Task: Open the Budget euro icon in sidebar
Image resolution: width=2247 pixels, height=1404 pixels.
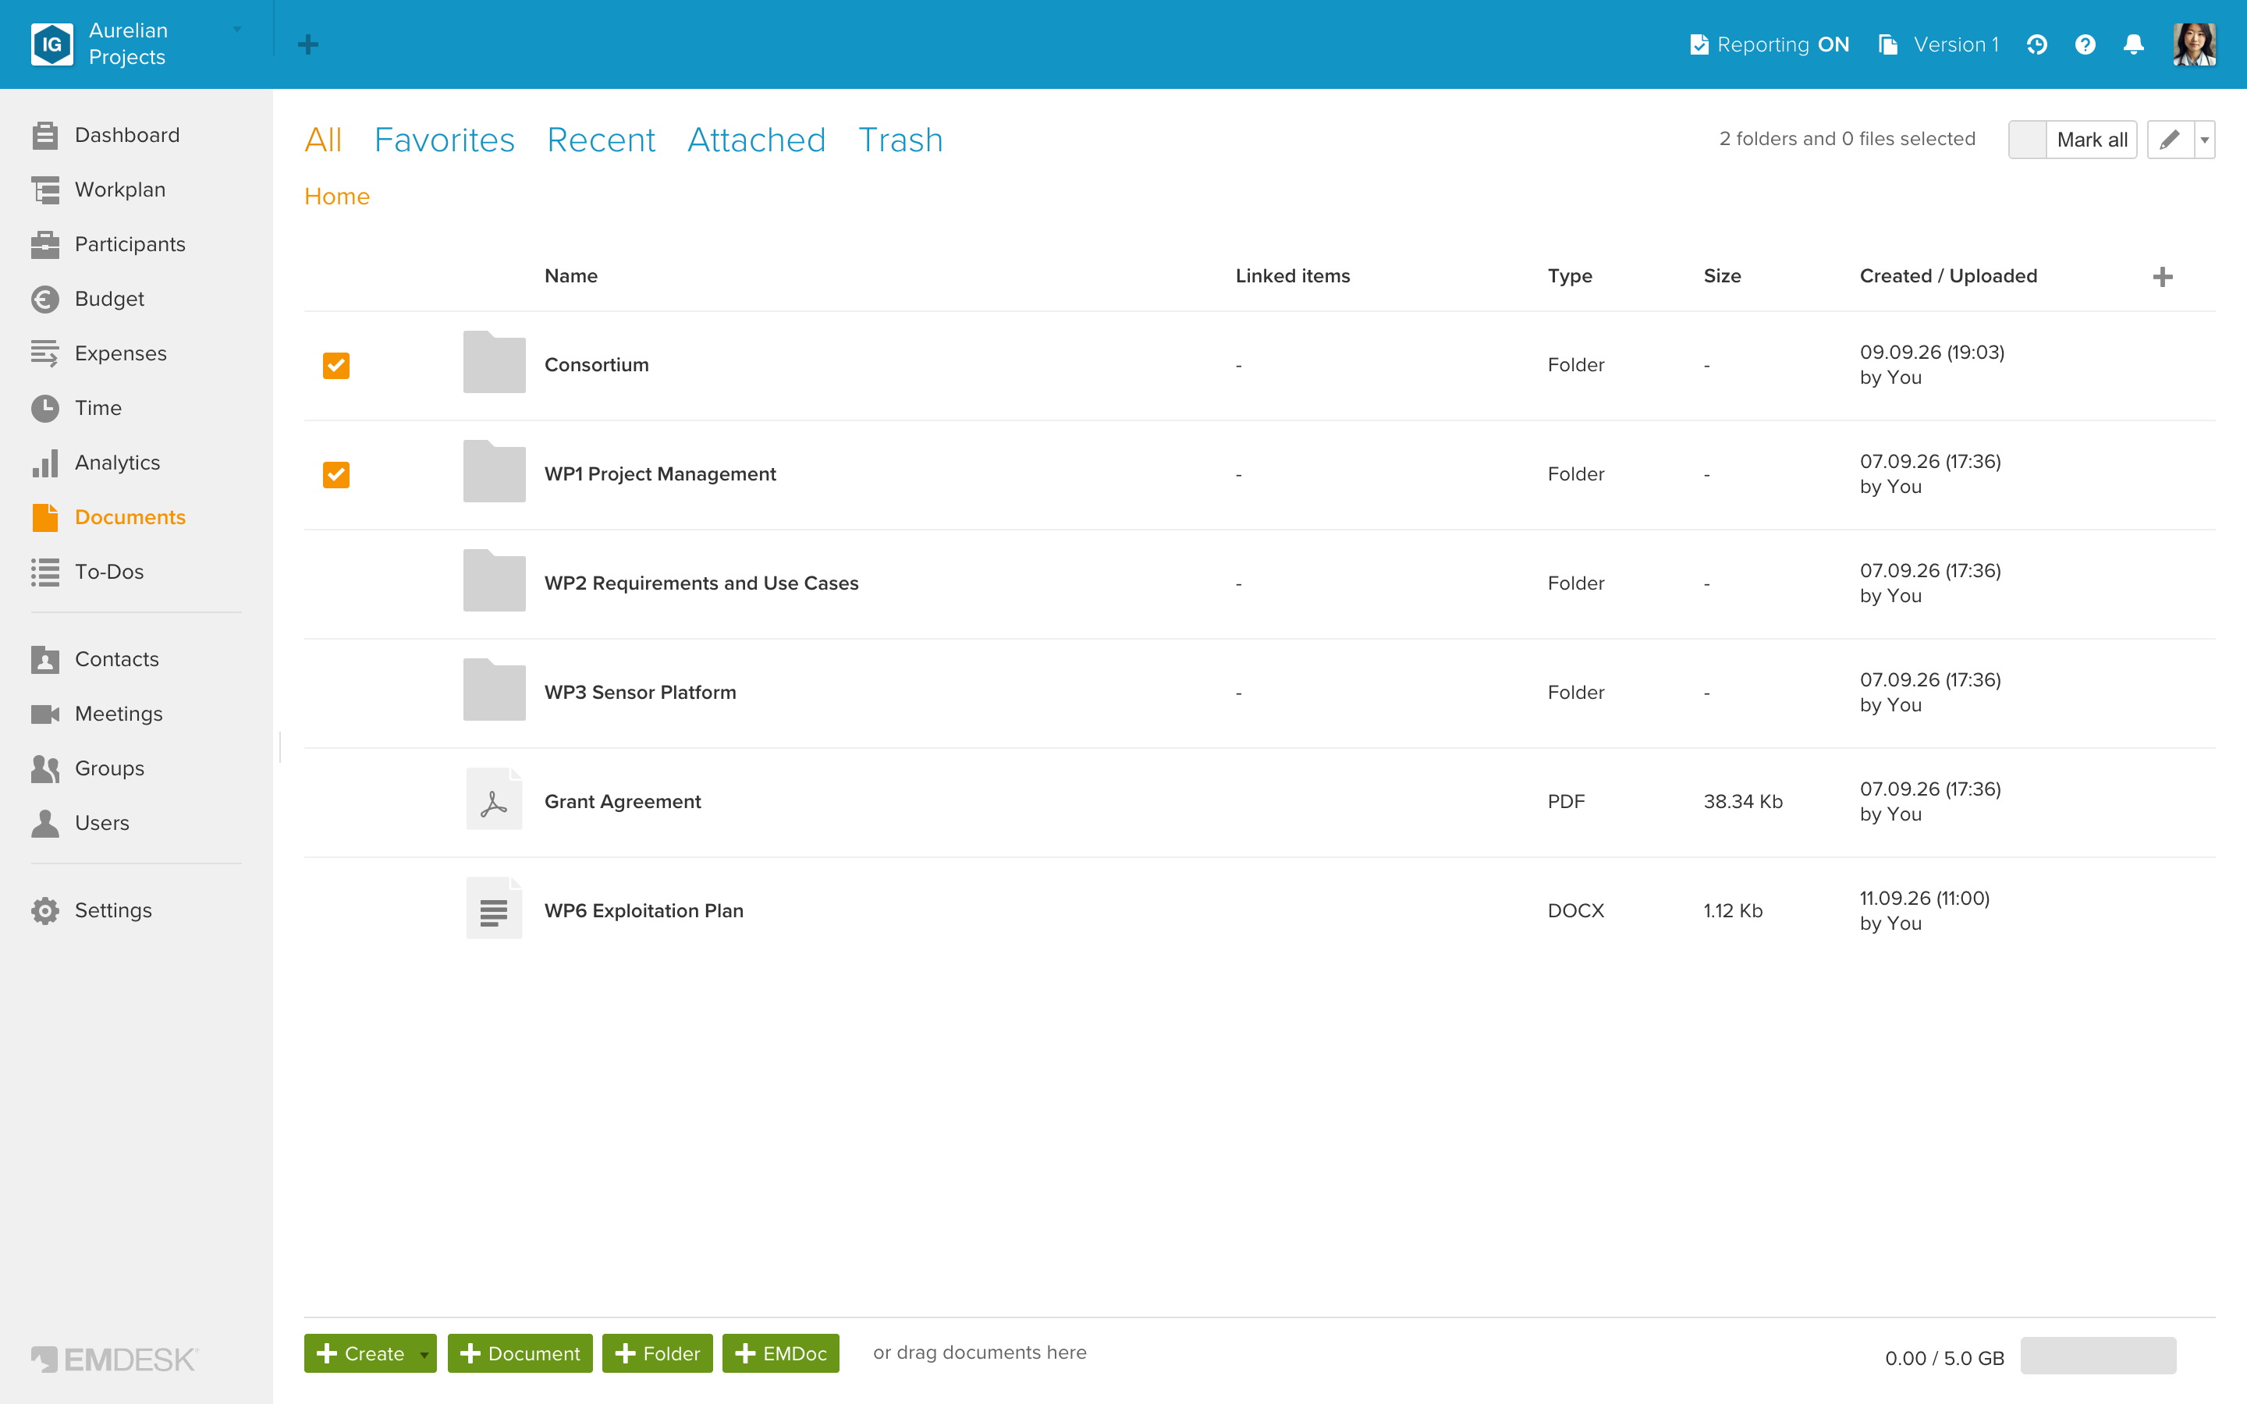Action: point(44,299)
